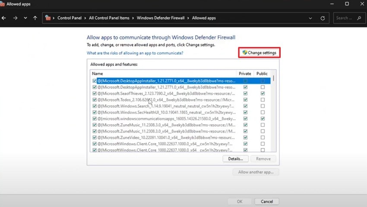Refresh the Allowed apps page
This screenshot has width=367, height=207.
(323, 18)
